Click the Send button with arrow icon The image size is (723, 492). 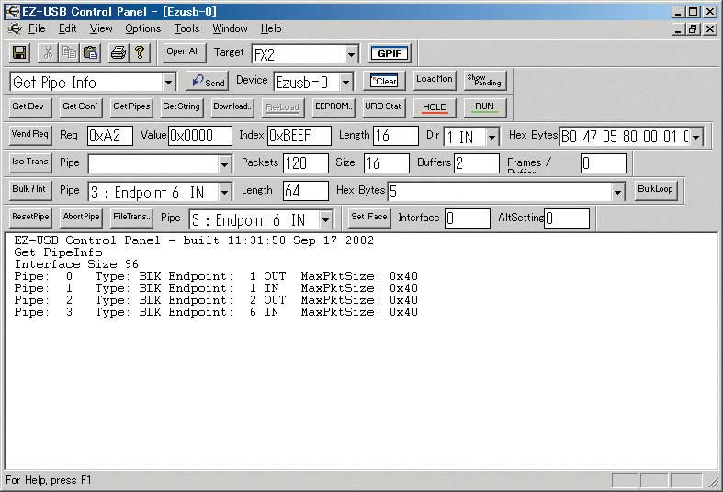coord(208,81)
